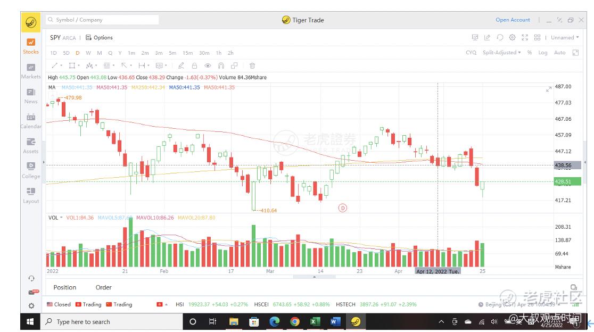Click the edit note icon in header

pyautogui.click(x=487, y=37)
